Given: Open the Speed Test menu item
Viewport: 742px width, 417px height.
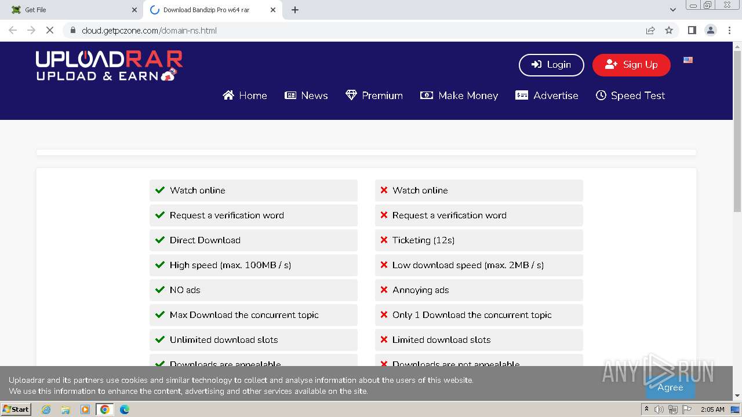Looking at the screenshot, I should (630, 96).
